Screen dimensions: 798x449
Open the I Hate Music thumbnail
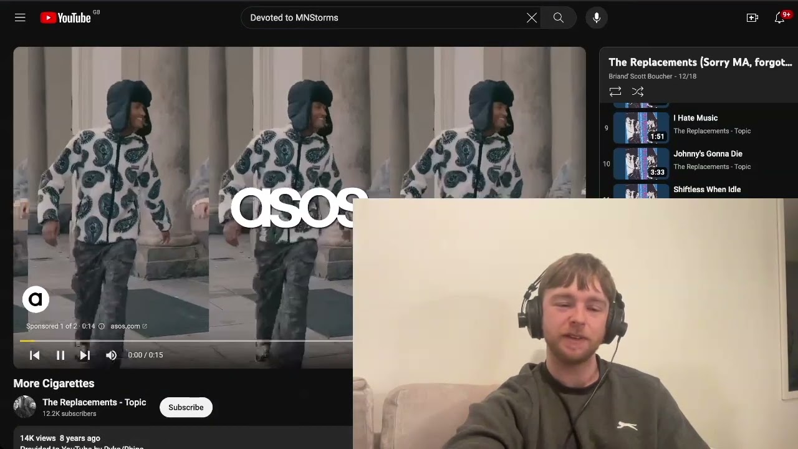642,128
